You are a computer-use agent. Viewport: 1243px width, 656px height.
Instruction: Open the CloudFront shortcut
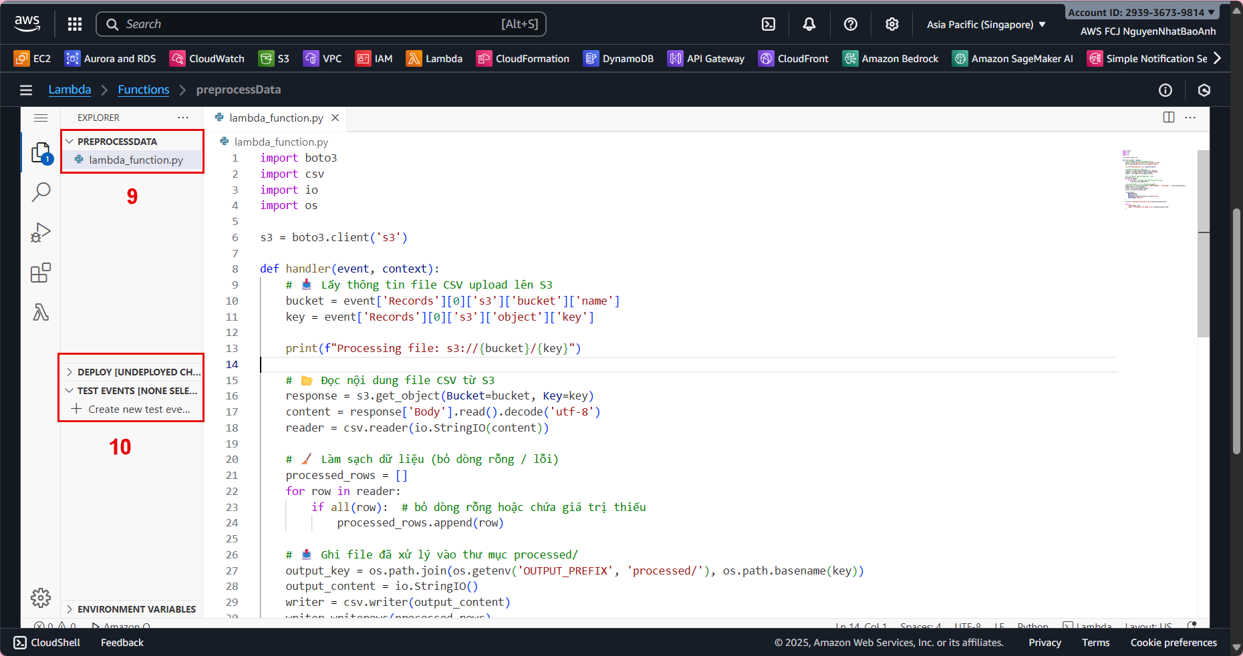[x=794, y=59]
